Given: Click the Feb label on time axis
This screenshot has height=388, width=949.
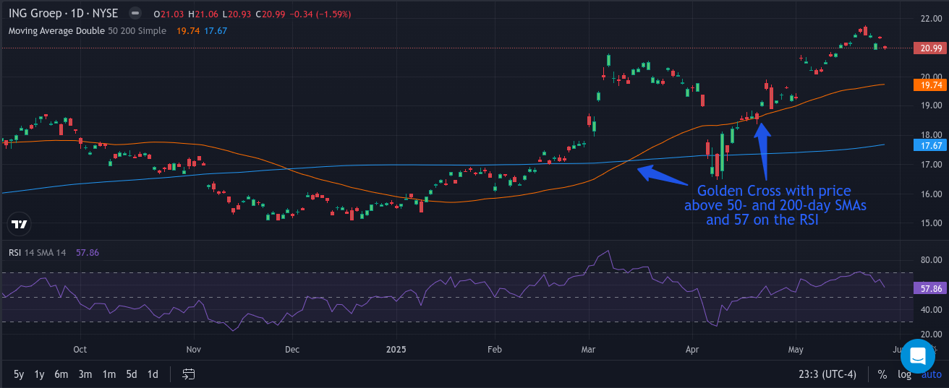Looking at the screenshot, I should [x=495, y=349].
